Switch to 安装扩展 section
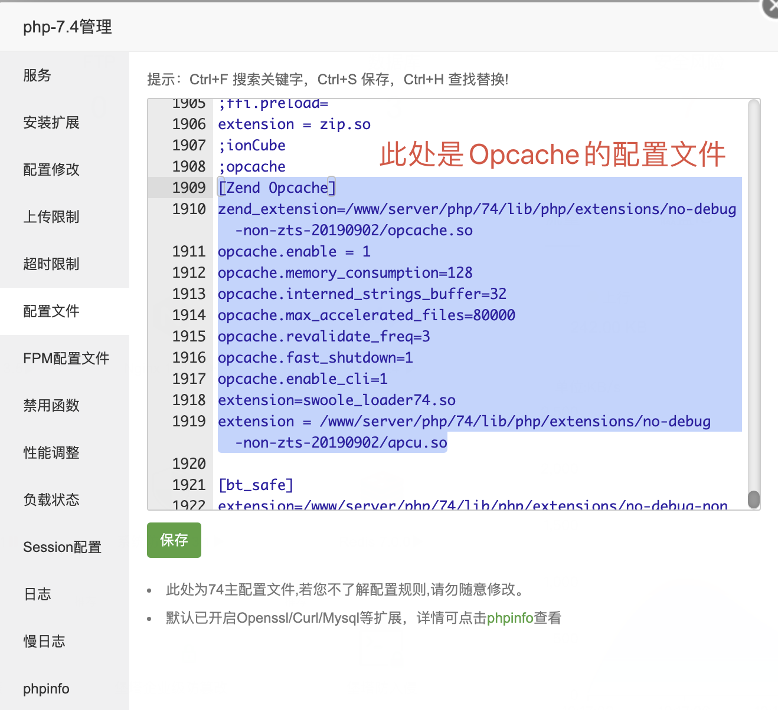 click(51, 123)
